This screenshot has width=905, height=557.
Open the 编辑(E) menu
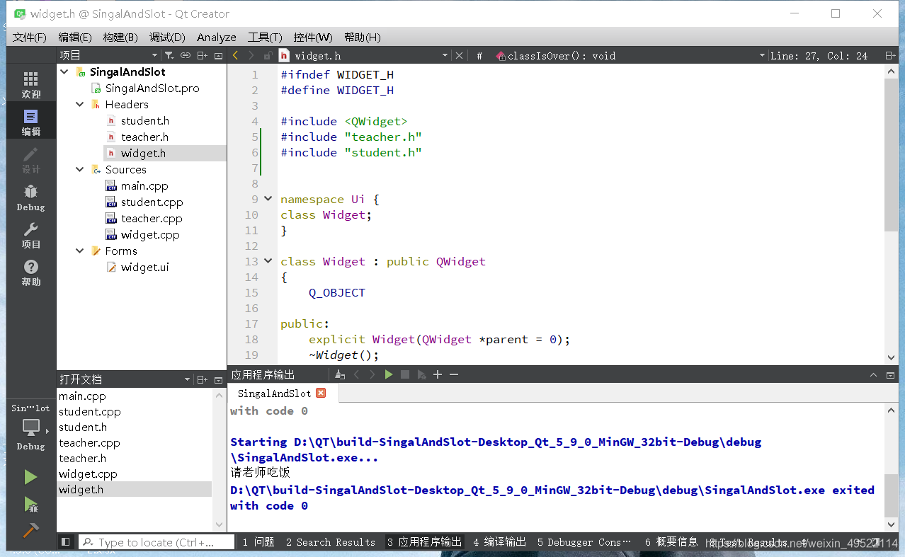point(75,37)
